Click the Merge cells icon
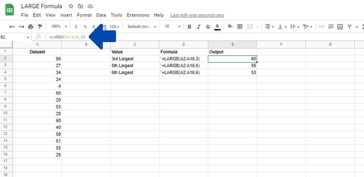 click(250, 27)
